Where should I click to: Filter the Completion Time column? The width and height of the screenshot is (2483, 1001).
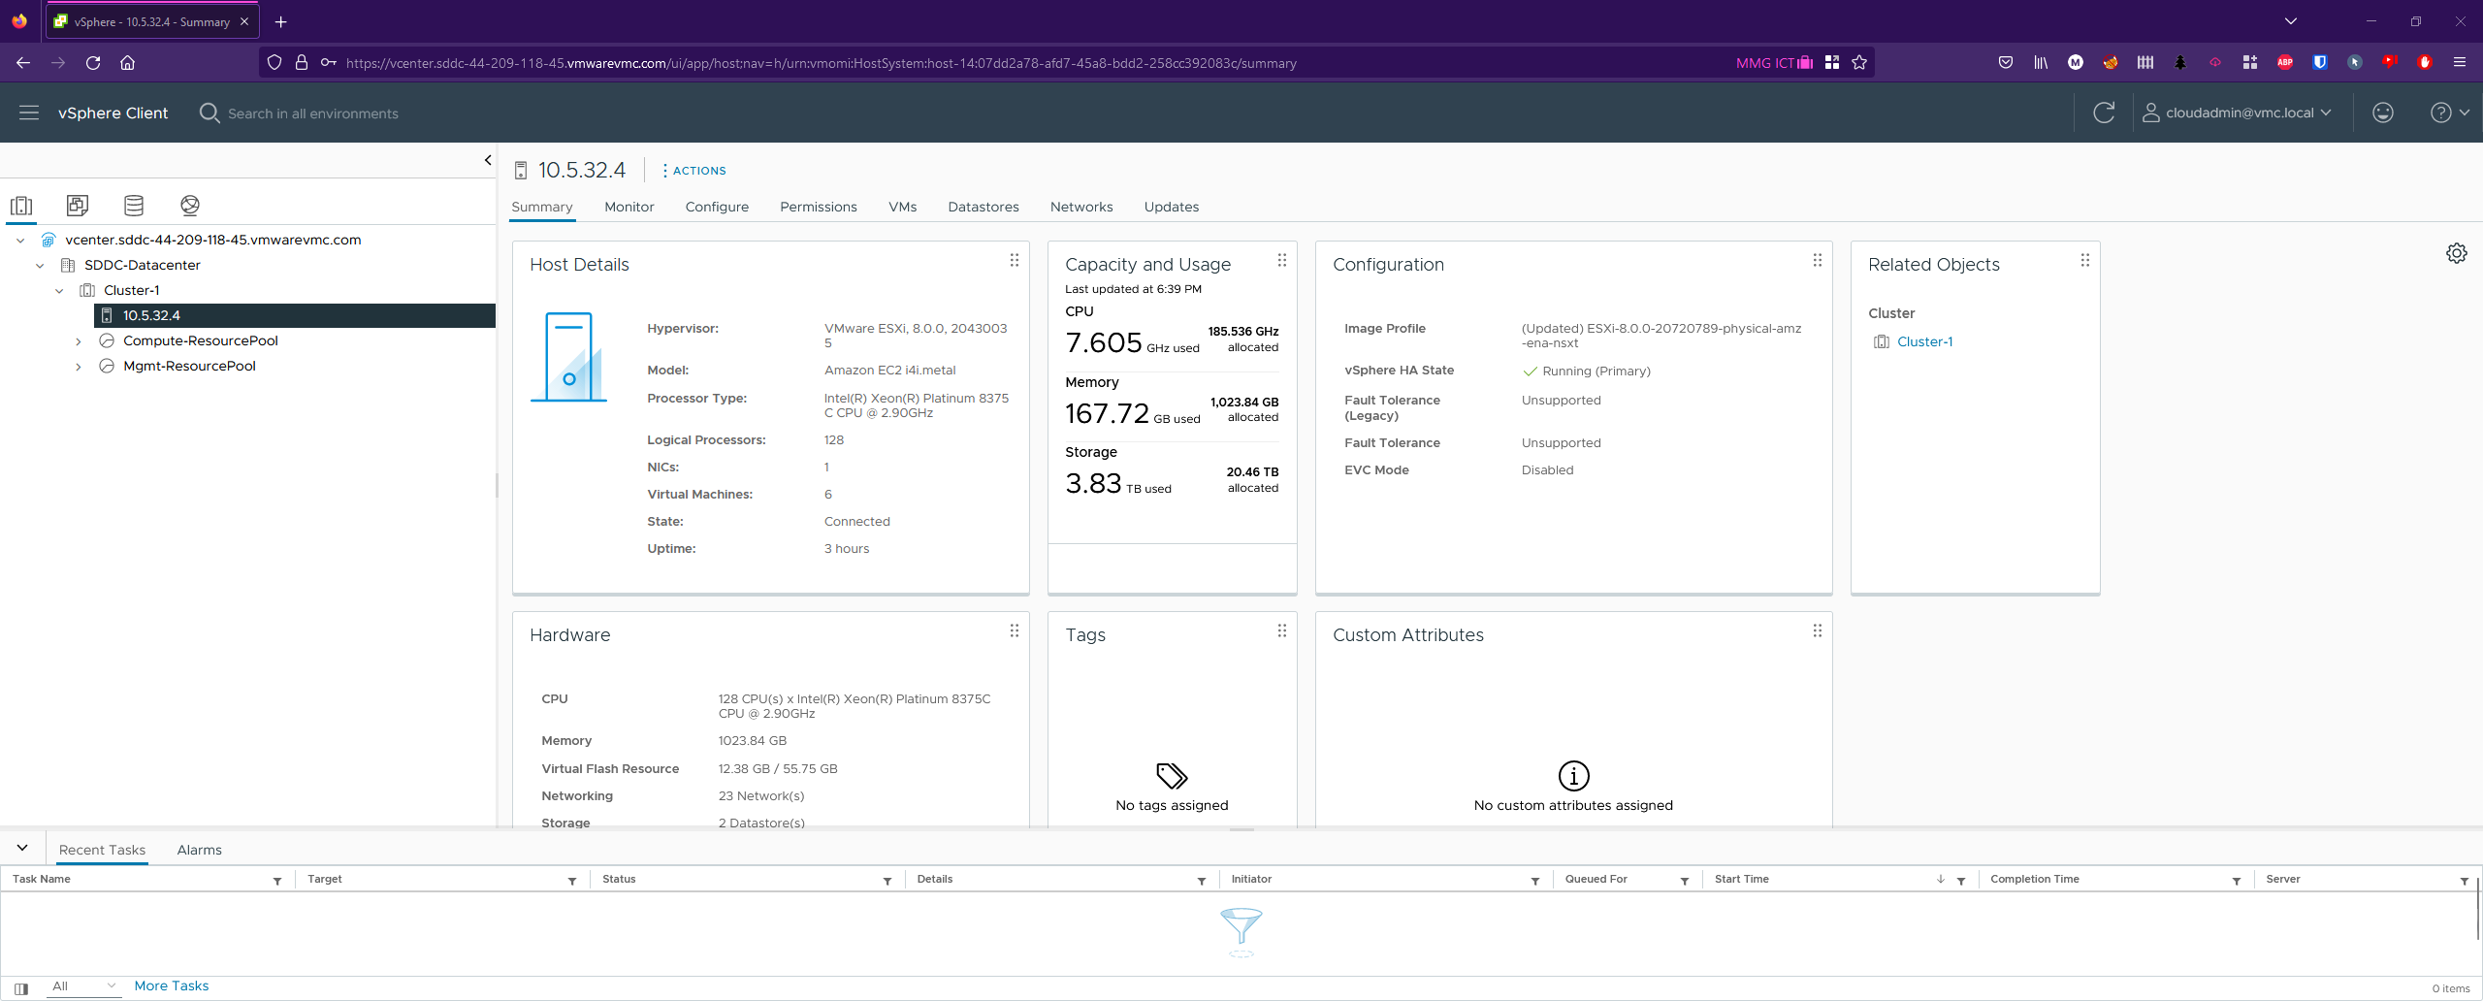coord(2237,881)
